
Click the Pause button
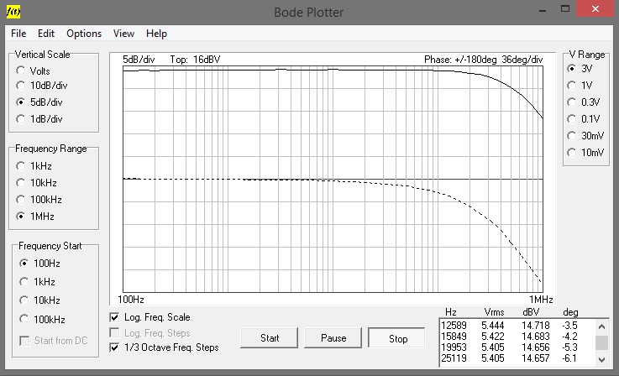click(x=333, y=338)
